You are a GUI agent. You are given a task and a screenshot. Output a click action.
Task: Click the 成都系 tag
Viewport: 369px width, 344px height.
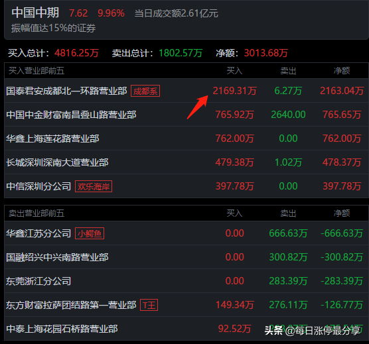point(145,91)
